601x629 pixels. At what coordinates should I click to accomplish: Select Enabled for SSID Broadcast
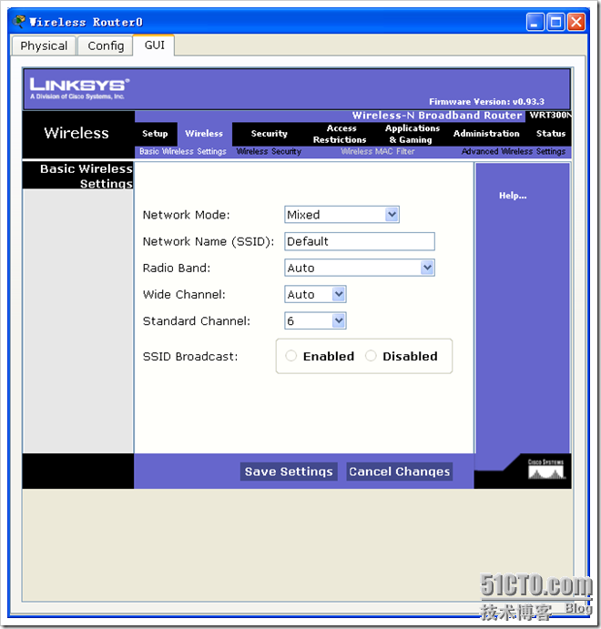coord(290,355)
